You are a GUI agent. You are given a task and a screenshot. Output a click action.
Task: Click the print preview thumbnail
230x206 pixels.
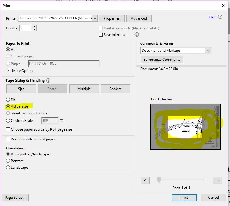185,127
